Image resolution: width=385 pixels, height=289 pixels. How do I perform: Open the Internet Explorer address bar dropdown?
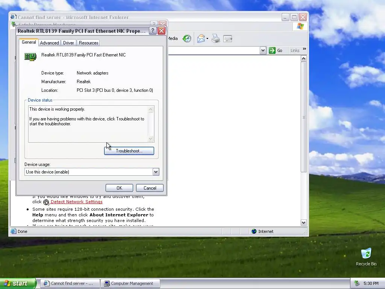pos(263,51)
